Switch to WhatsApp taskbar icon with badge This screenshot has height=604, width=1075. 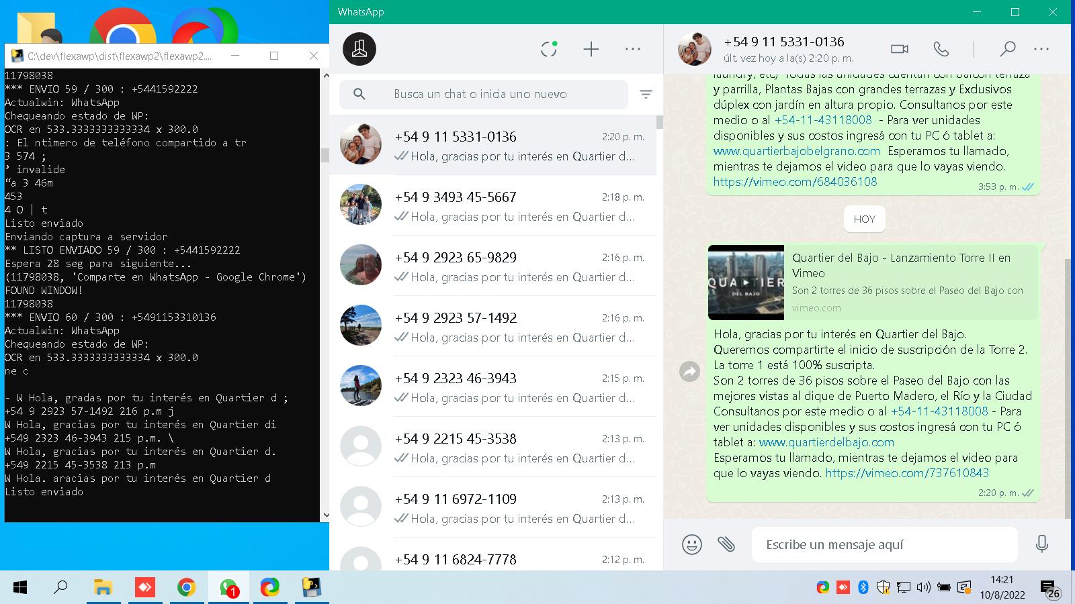pos(228,589)
